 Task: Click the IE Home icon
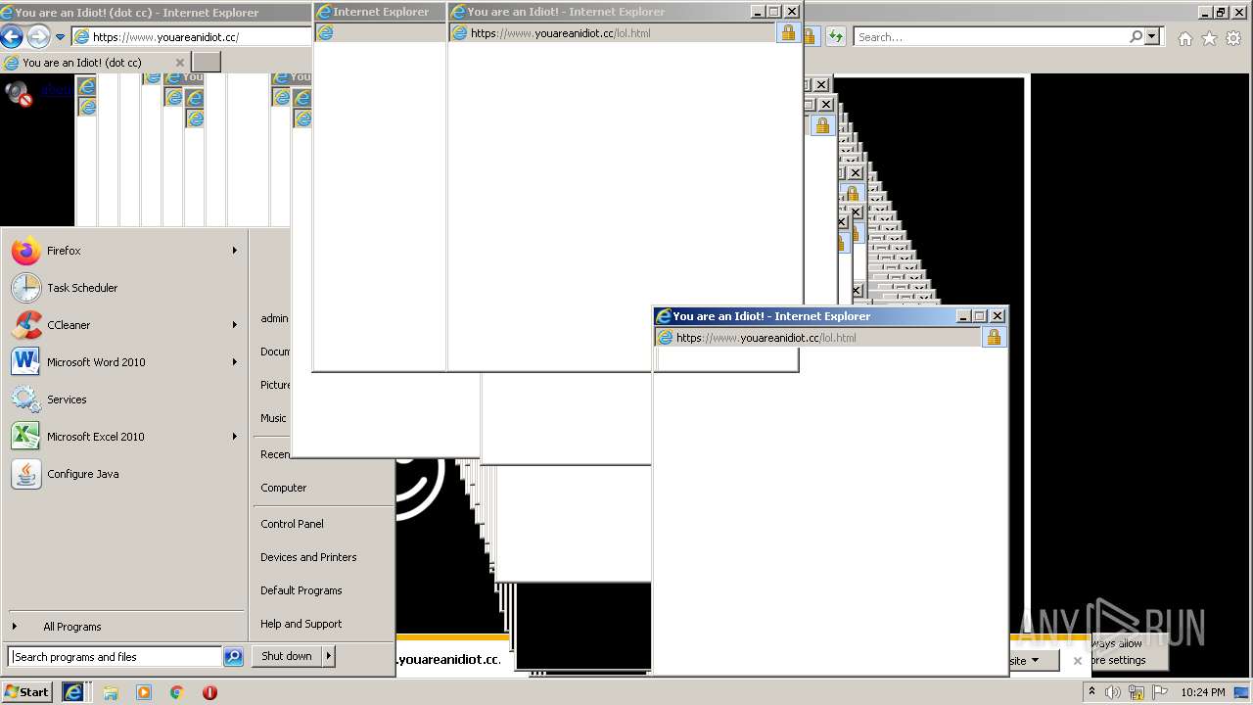point(1184,38)
